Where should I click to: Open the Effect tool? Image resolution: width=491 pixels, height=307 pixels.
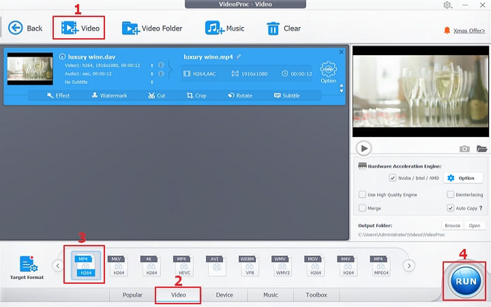pos(58,96)
